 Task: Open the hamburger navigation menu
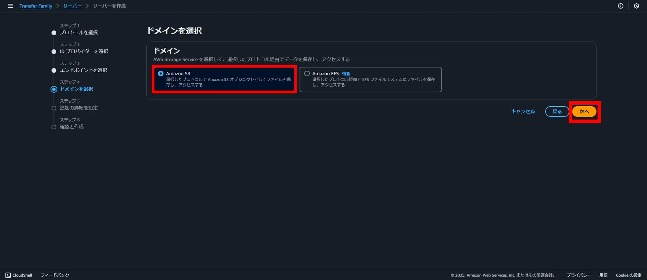[10, 6]
